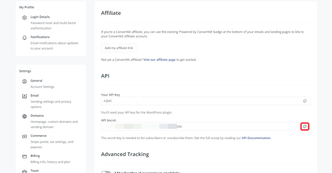Click the Team people icon

coord(24,171)
